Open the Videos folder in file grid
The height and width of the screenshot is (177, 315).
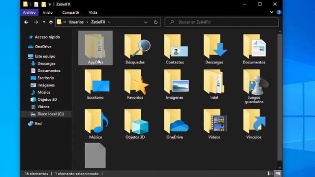point(215,121)
